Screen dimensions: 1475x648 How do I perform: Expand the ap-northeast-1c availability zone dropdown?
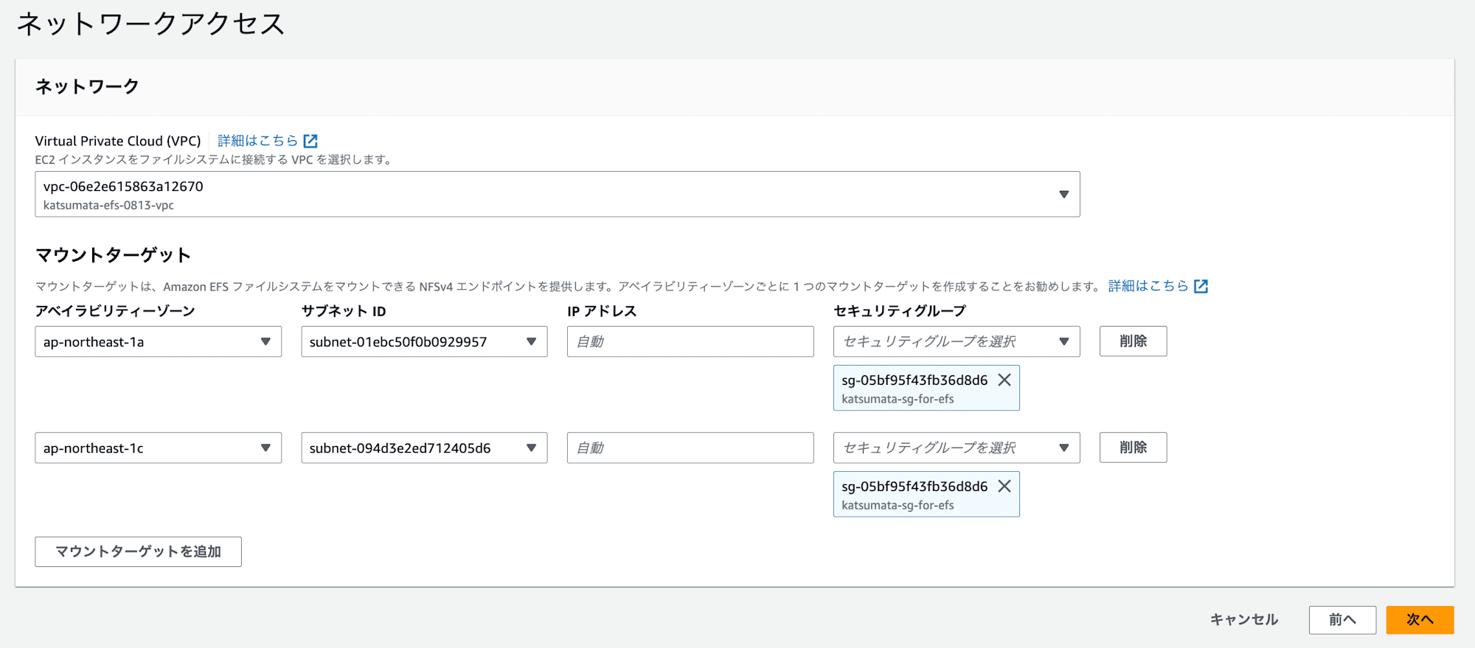pos(158,447)
